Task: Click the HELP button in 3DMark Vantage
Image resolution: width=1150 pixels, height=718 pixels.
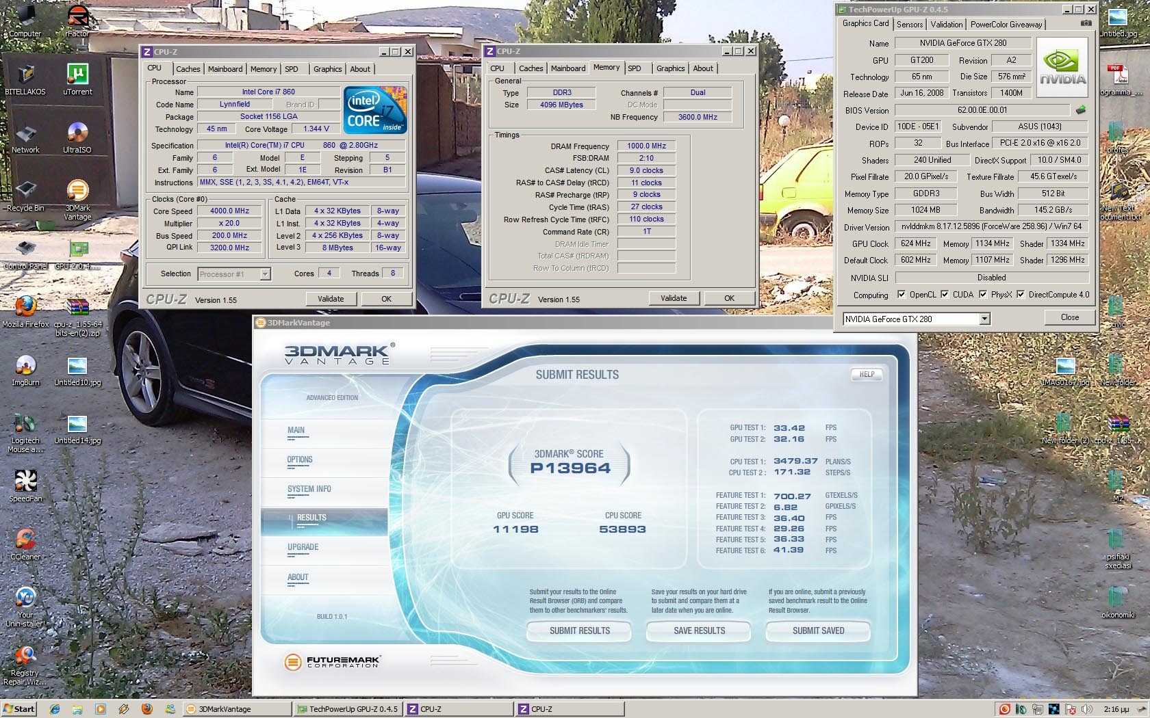Action: (867, 374)
